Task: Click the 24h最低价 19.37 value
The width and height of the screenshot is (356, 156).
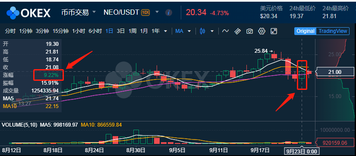Action: [296, 16]
